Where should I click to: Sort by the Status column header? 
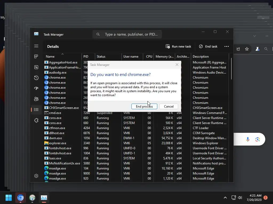(x=108, y=56)
